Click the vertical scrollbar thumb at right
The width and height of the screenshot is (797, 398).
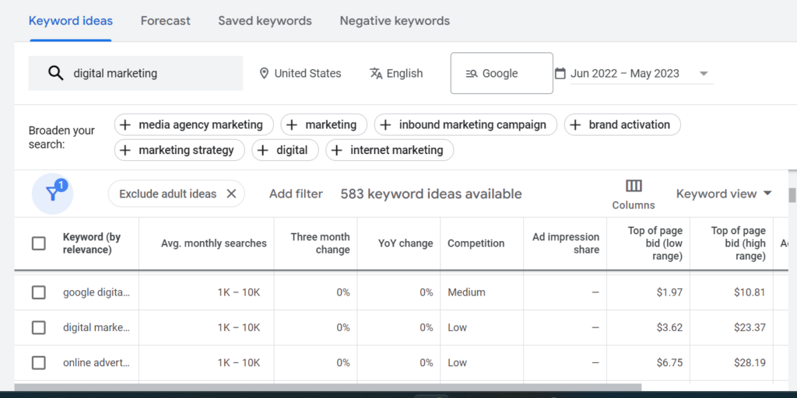792,195
